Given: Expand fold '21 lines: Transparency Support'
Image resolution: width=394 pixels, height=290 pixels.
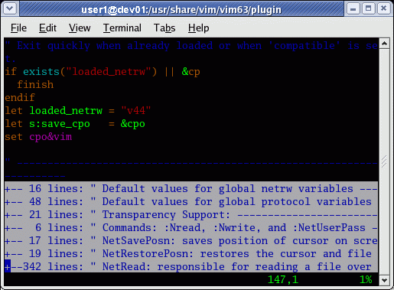Looking at the screenshot, I should (191, 215).
